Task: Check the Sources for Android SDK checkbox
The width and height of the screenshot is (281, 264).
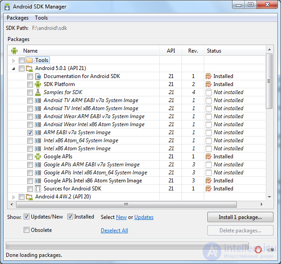Action: (30, 189)
